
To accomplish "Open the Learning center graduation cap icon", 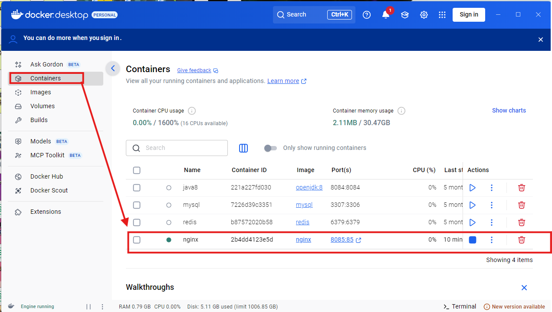I will (405, 15).
